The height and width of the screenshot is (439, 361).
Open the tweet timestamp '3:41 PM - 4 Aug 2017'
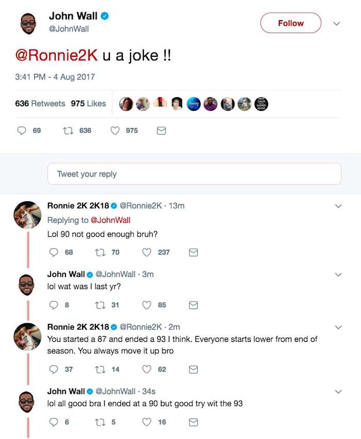[55, 76]
